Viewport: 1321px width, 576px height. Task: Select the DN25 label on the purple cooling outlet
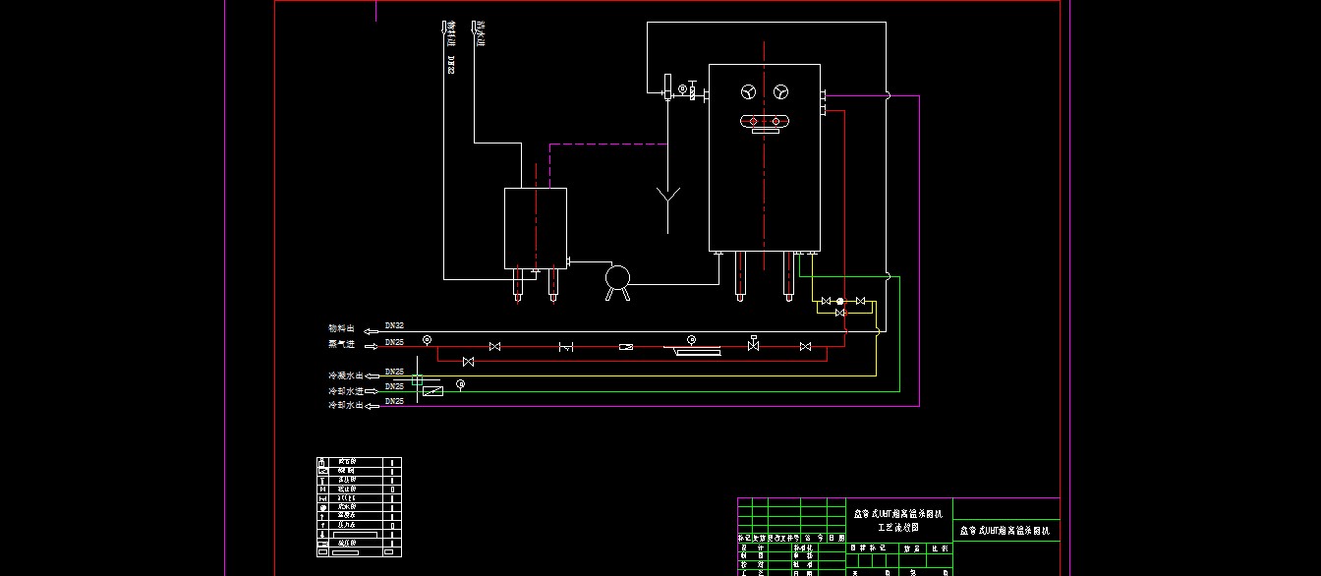(394, 401)
